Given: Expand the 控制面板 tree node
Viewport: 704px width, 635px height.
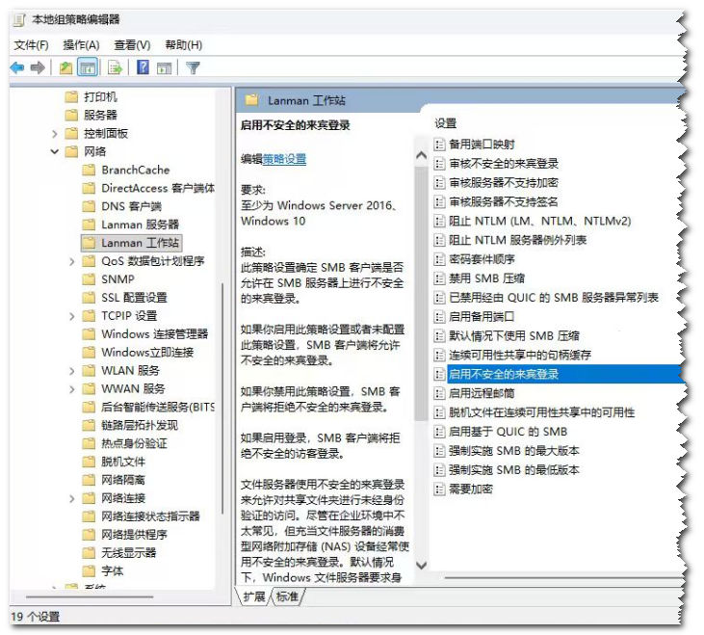Looking at the screenshot, I should 56,133.
